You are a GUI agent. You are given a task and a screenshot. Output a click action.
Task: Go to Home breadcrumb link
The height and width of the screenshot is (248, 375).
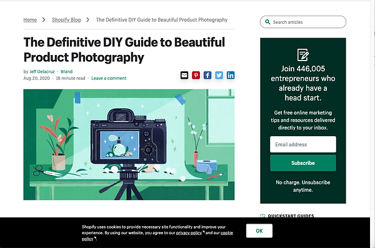(30, 20)
